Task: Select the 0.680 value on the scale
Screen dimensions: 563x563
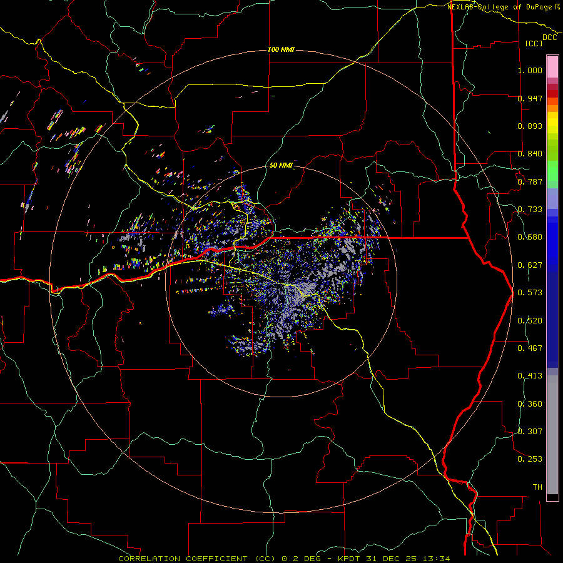Action: (530, 237)
